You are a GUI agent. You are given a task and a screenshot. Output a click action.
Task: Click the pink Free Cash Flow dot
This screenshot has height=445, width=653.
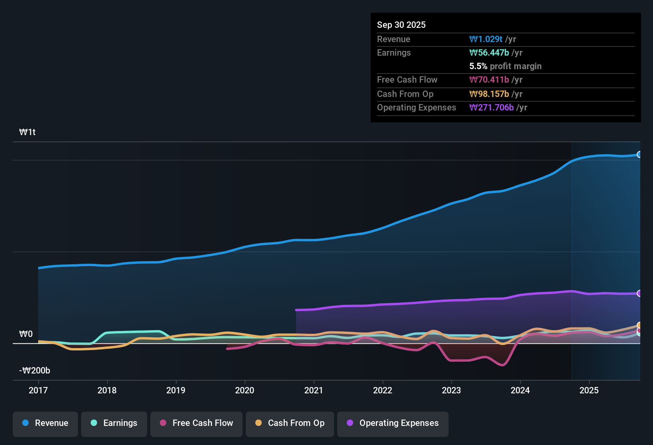163,423
